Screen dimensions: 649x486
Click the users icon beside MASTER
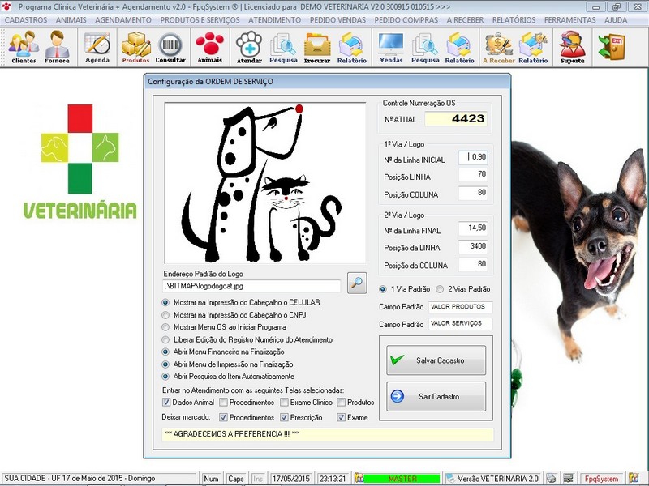tap(359, 479)
